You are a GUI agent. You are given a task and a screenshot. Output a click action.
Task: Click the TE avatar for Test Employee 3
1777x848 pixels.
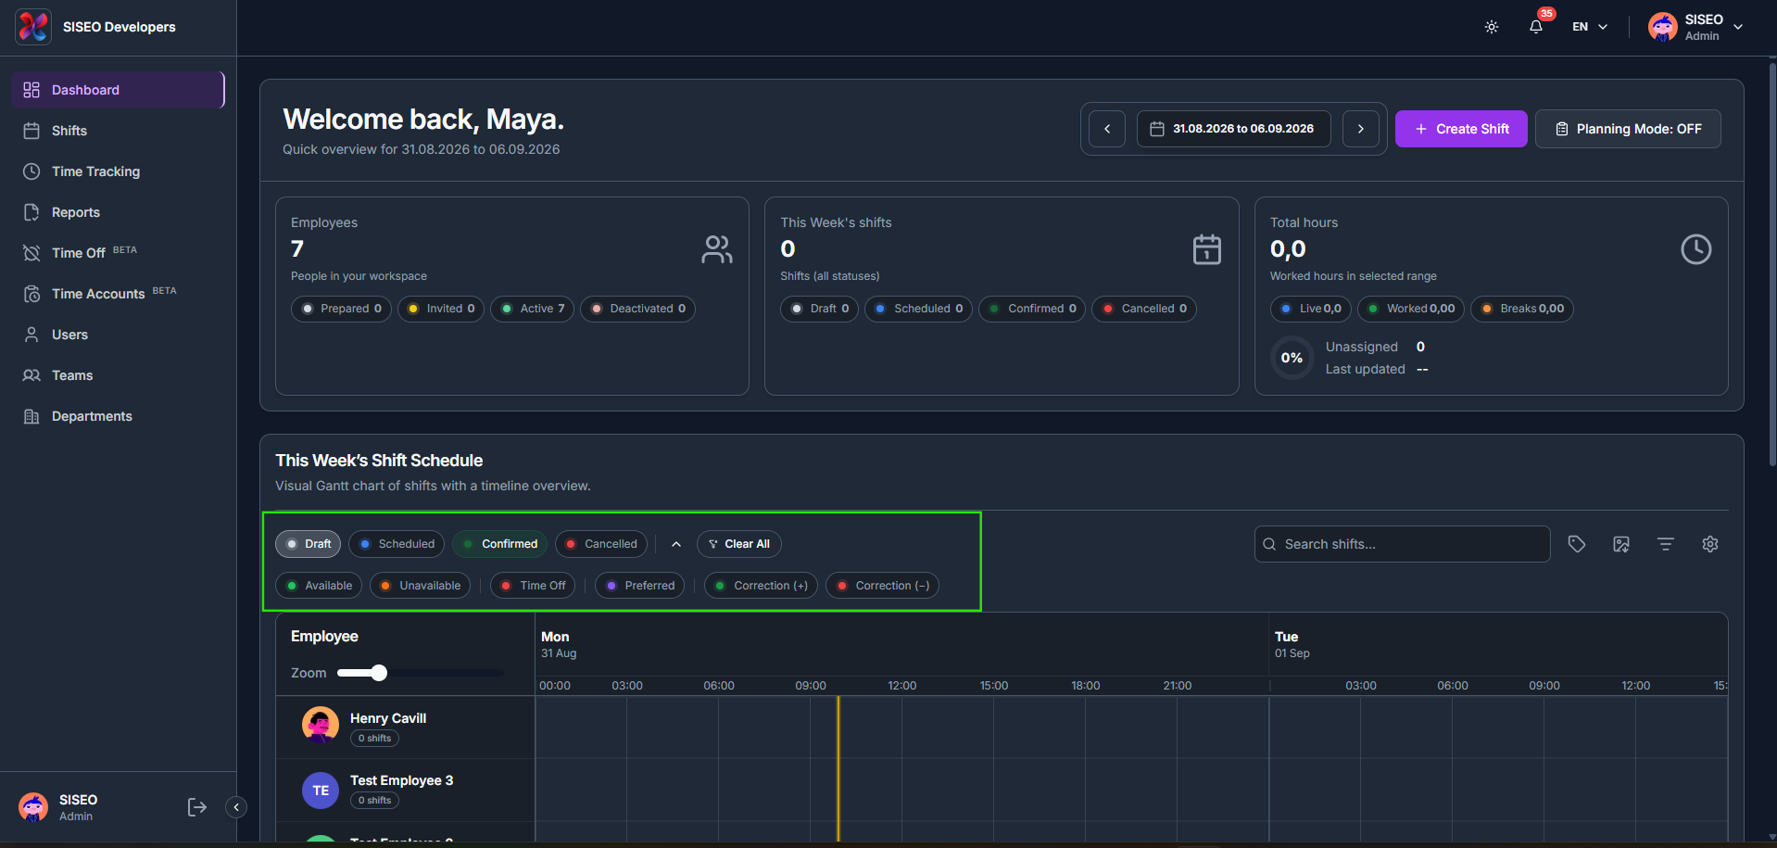point(321,791)
